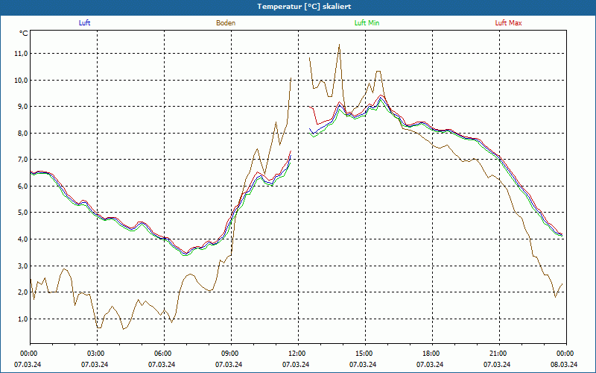Click the '3,0' y-axis value
Screen dimensions: 596x373
(22, 266)
